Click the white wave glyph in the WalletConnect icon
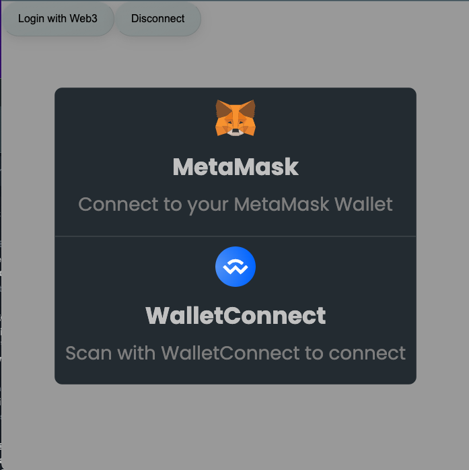Screen dimensions: 469x470 [236, 267]
